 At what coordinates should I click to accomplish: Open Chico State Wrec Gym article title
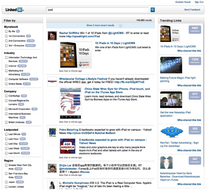click(117, 90)
